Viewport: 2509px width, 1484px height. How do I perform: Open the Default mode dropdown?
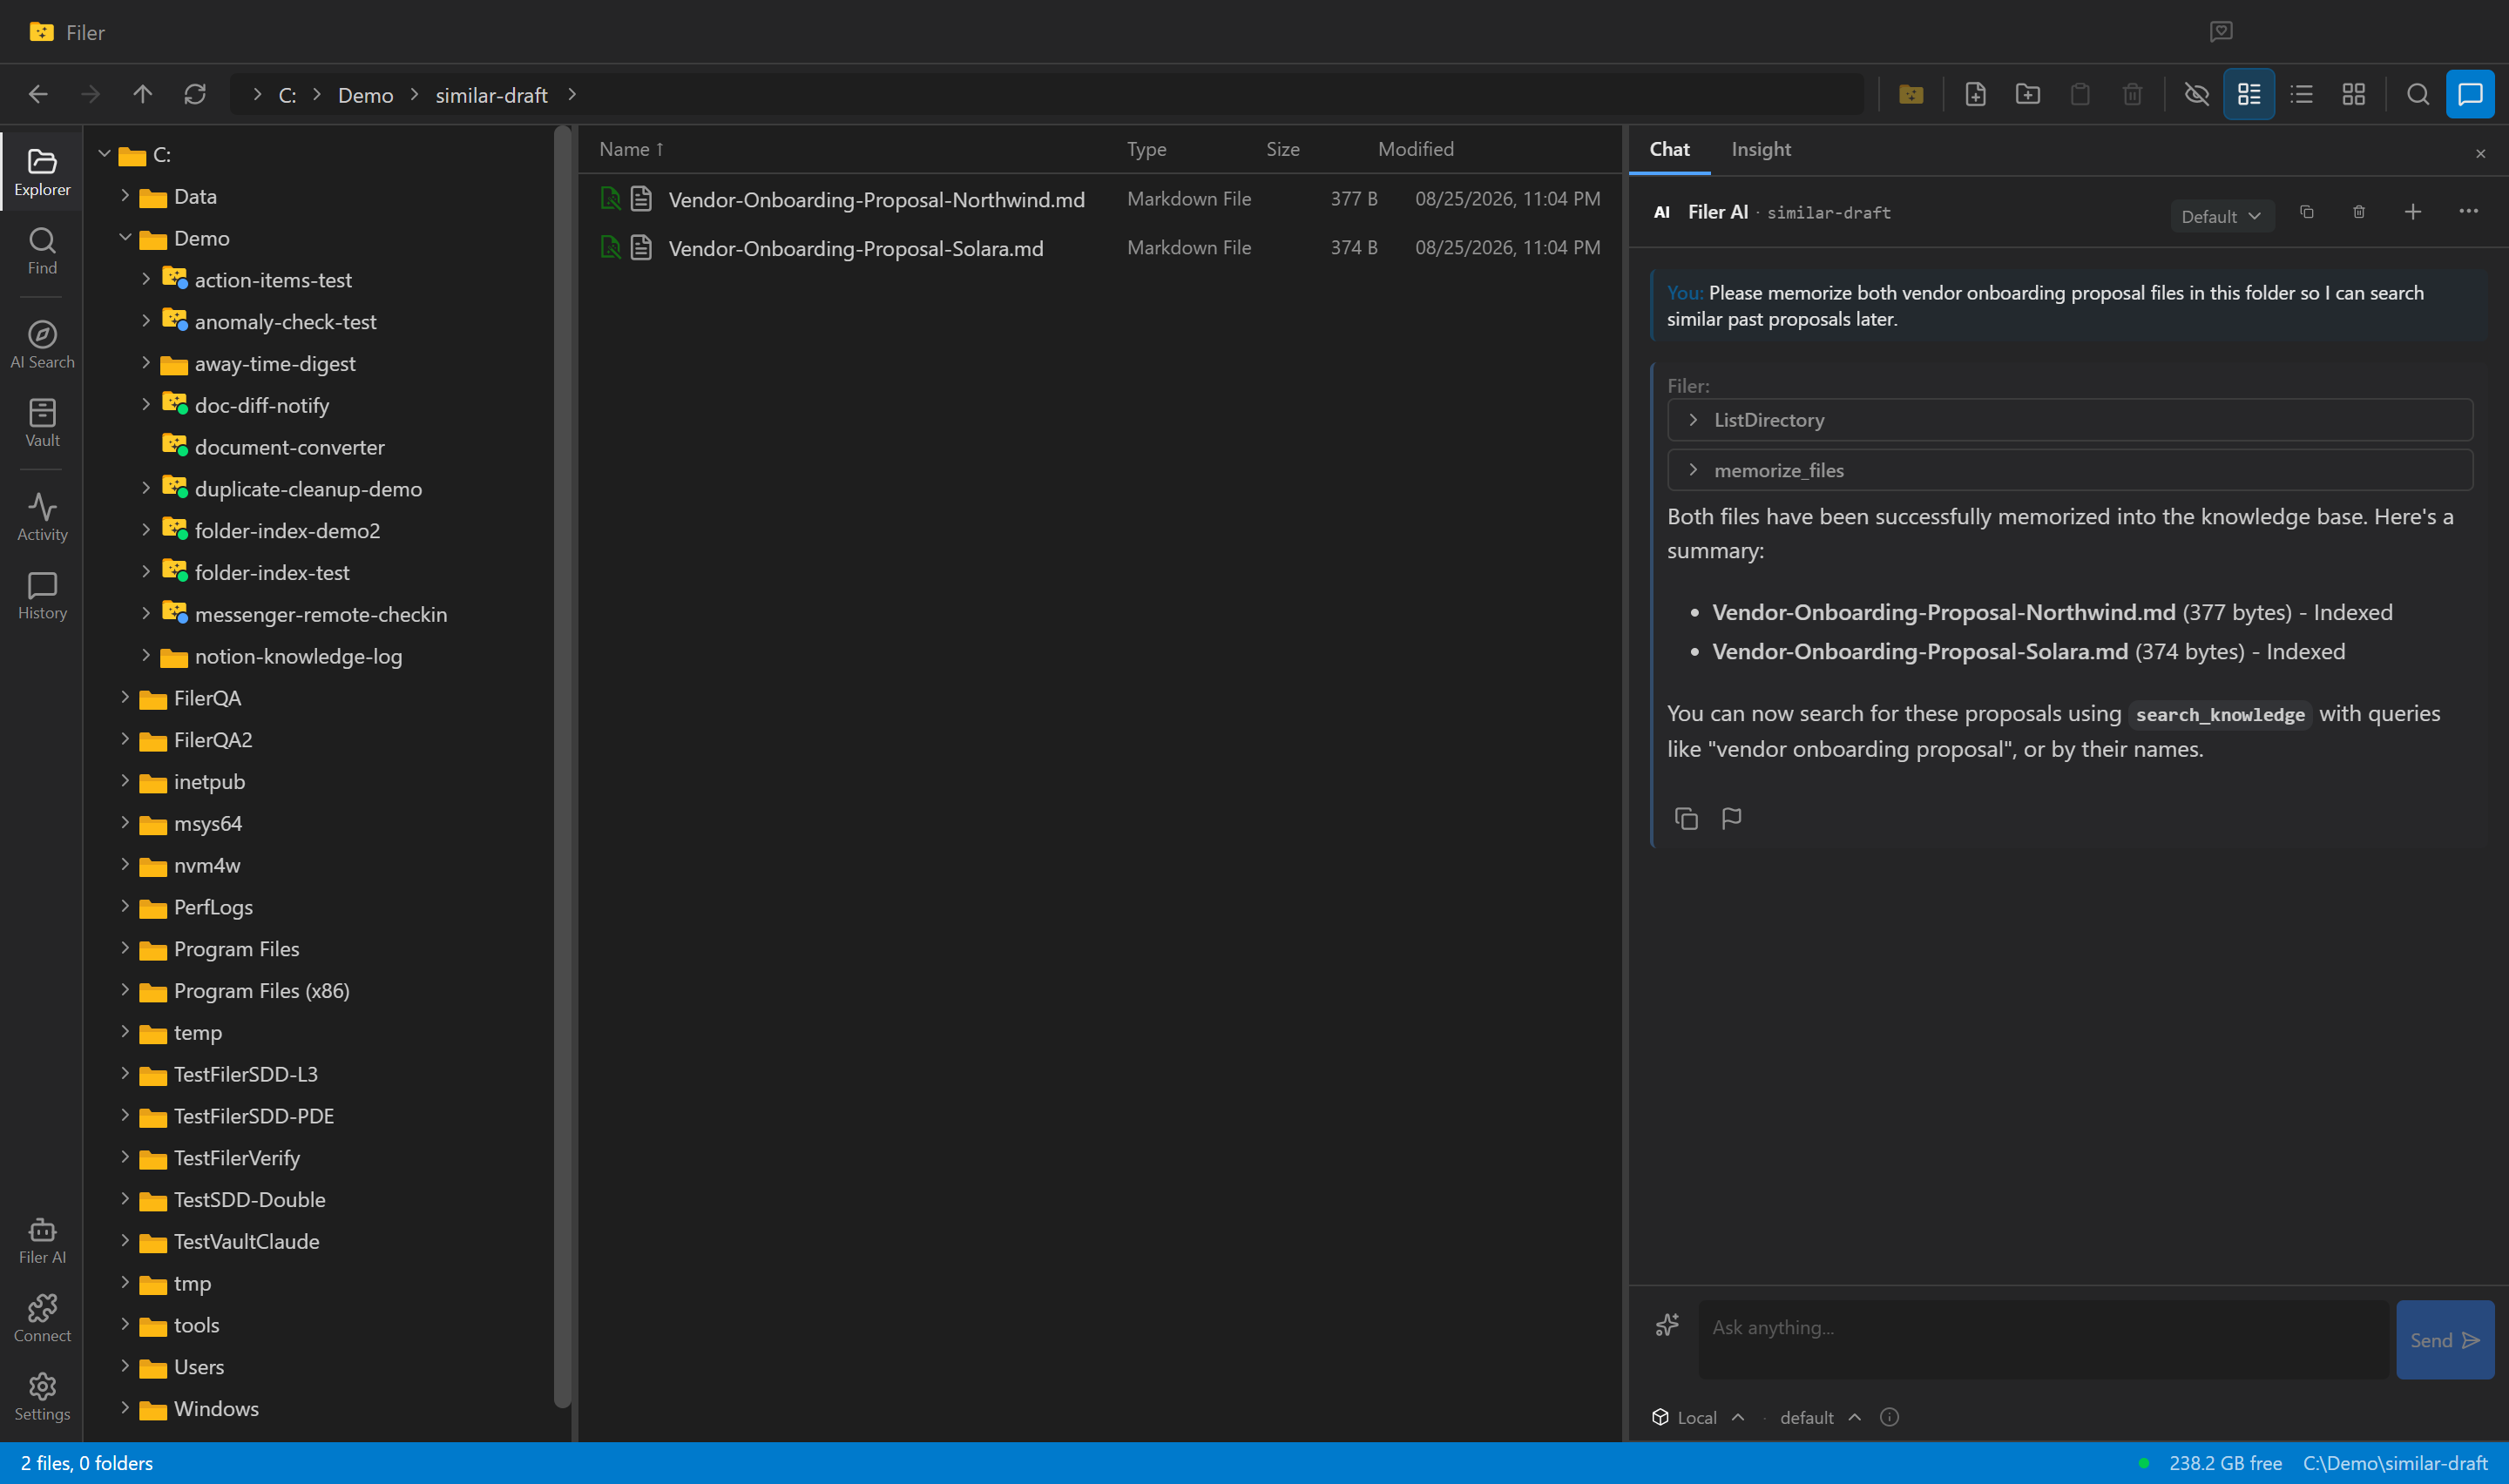tap(2221, 216)
